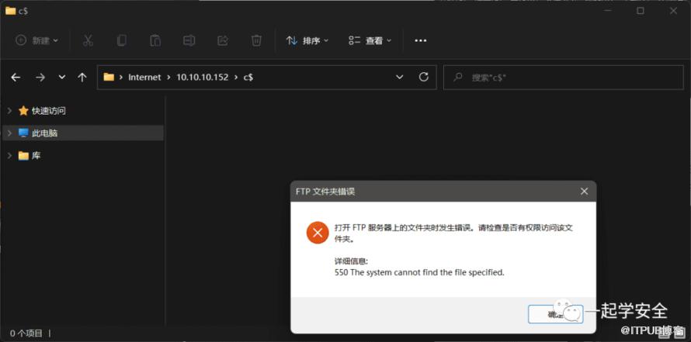Maximize the c$ Explorer window

pyautogui.click(x=641, y=11)
